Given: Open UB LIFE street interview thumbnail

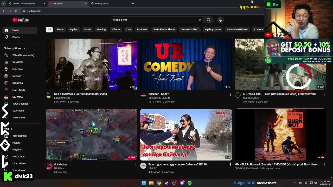Looking at the screenshot, I should click(186, 135).
